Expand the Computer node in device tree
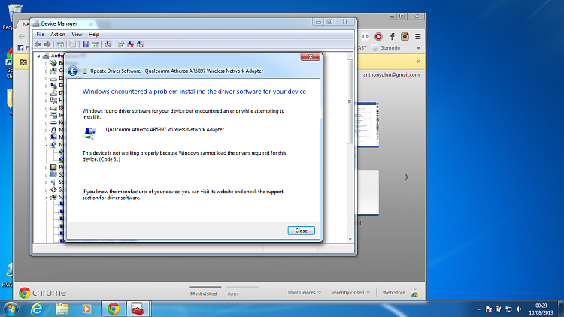Viewport: 564px width, 317px height. click(x=46, y=71)
